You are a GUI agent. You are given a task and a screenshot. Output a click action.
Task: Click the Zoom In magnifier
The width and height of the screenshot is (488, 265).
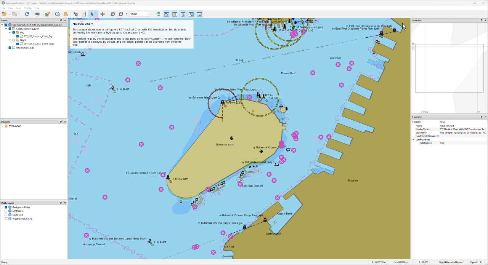tap(113, 14)
